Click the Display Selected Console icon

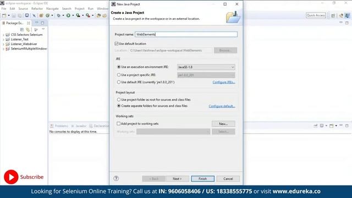322,126
